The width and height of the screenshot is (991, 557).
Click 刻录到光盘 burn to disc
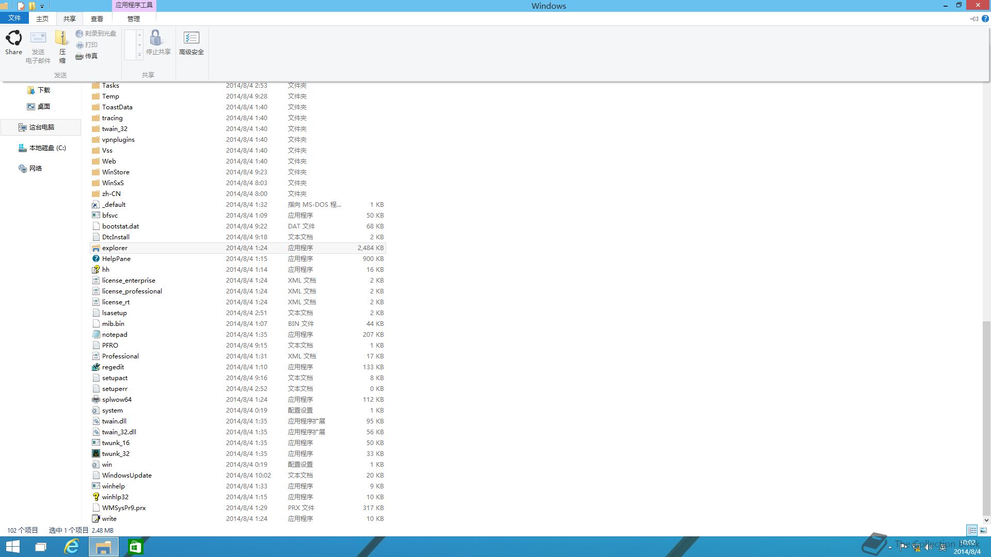(95, 34)
